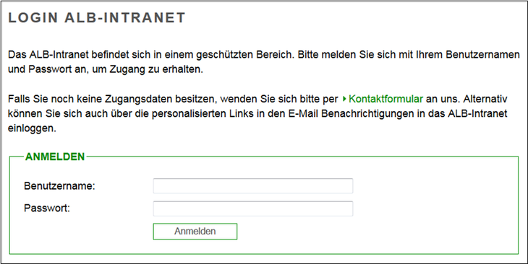Click 'Falls Sie noch keine' sentence start
The width and height of the screenshot is (528, 264).
[55, 99]
